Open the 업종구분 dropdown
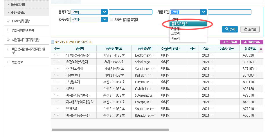Screen dimensions: 279x137 click(89, 19)
